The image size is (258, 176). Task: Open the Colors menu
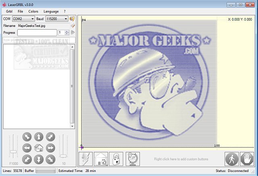pyautogui.click(x=33, y=11)
